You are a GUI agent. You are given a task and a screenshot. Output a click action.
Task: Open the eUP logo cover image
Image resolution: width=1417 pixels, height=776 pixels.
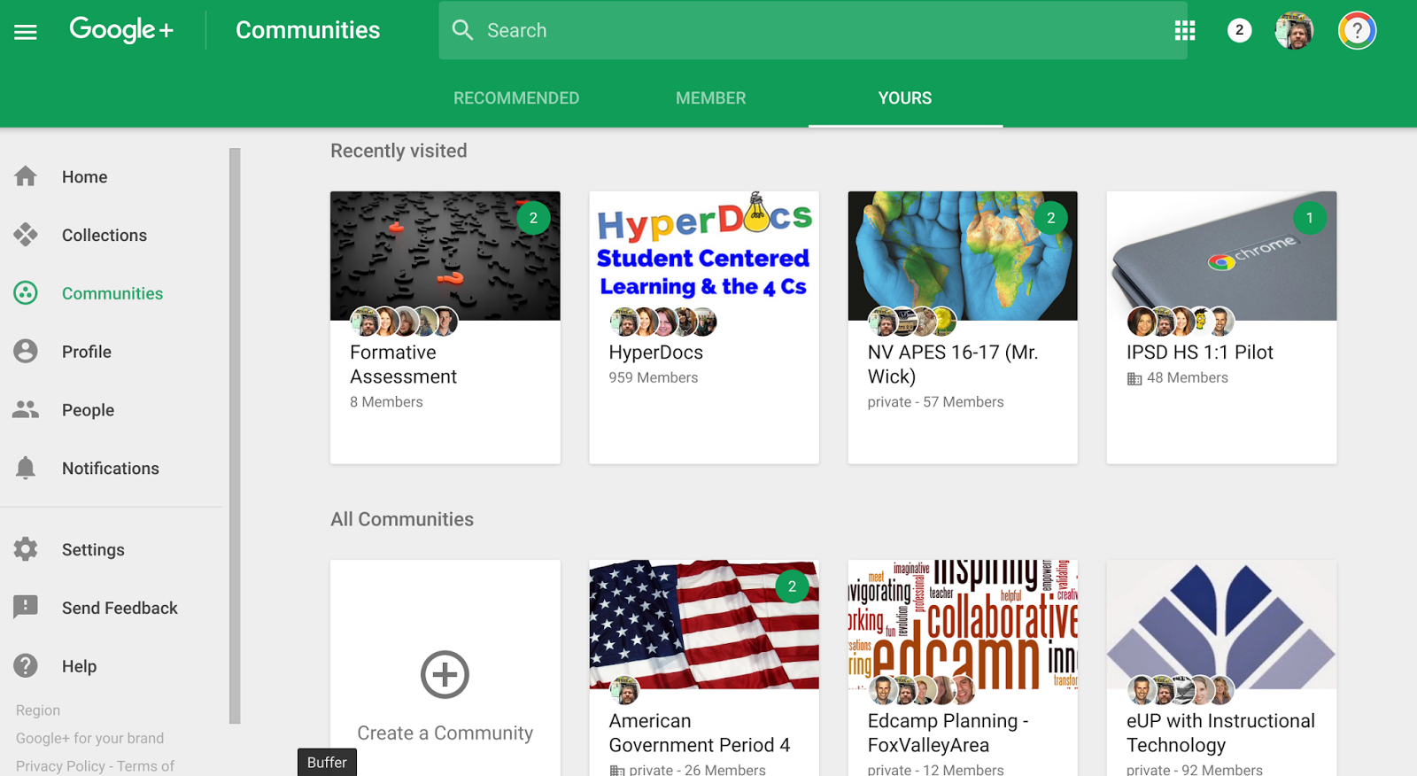[1221, 625]
